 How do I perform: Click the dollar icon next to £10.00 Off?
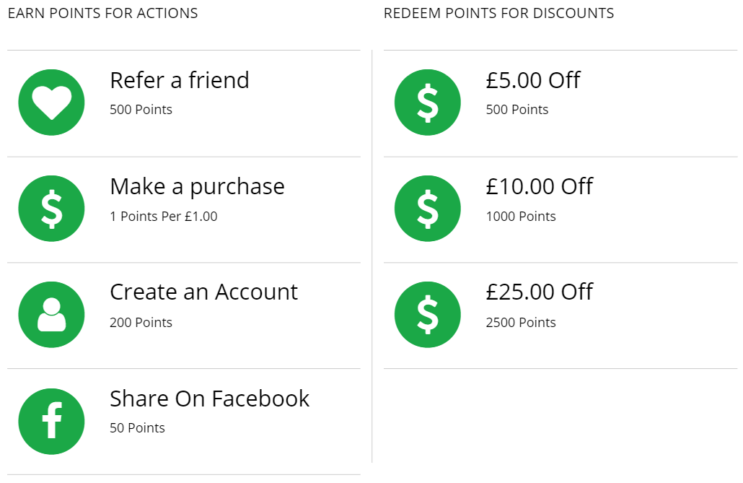[428, 209]
